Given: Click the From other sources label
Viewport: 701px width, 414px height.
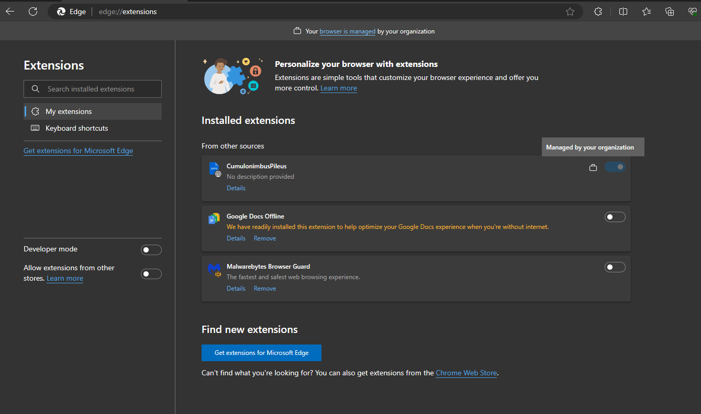Looking at the screenshot, I should [x=233, y=146].
